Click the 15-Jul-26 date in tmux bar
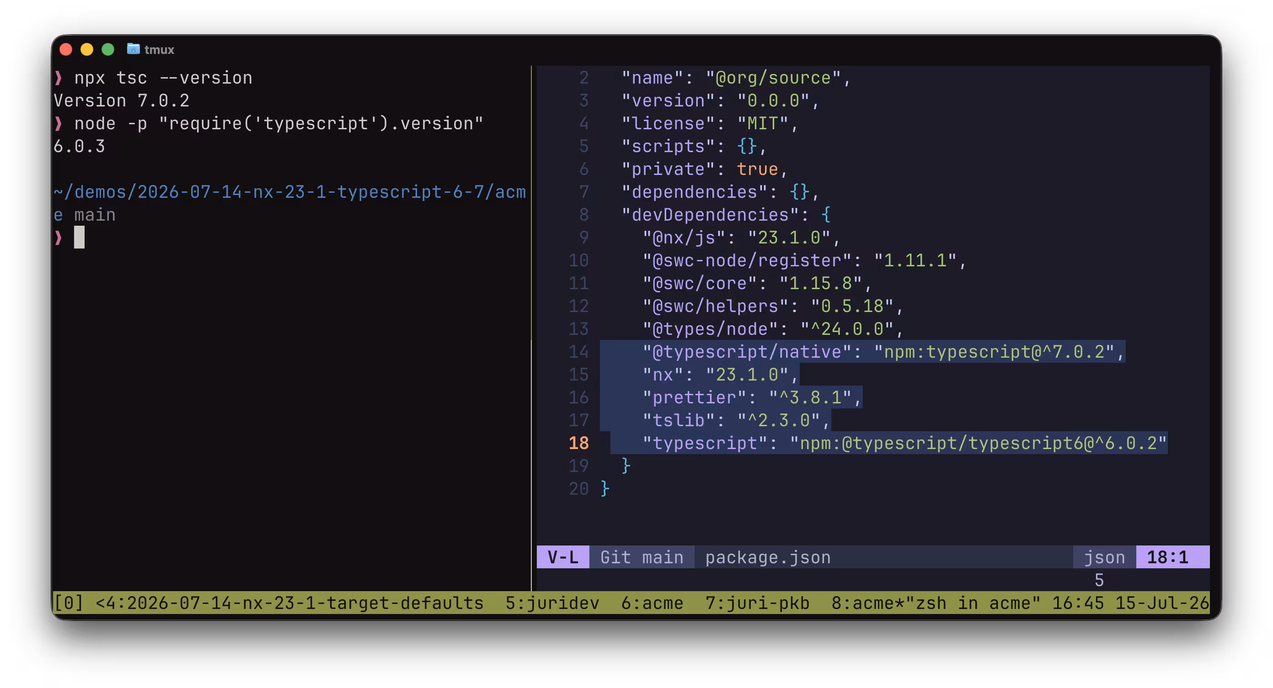Image resolution: width=1273 pixels, height=688 pixels. click(1162, 603)
